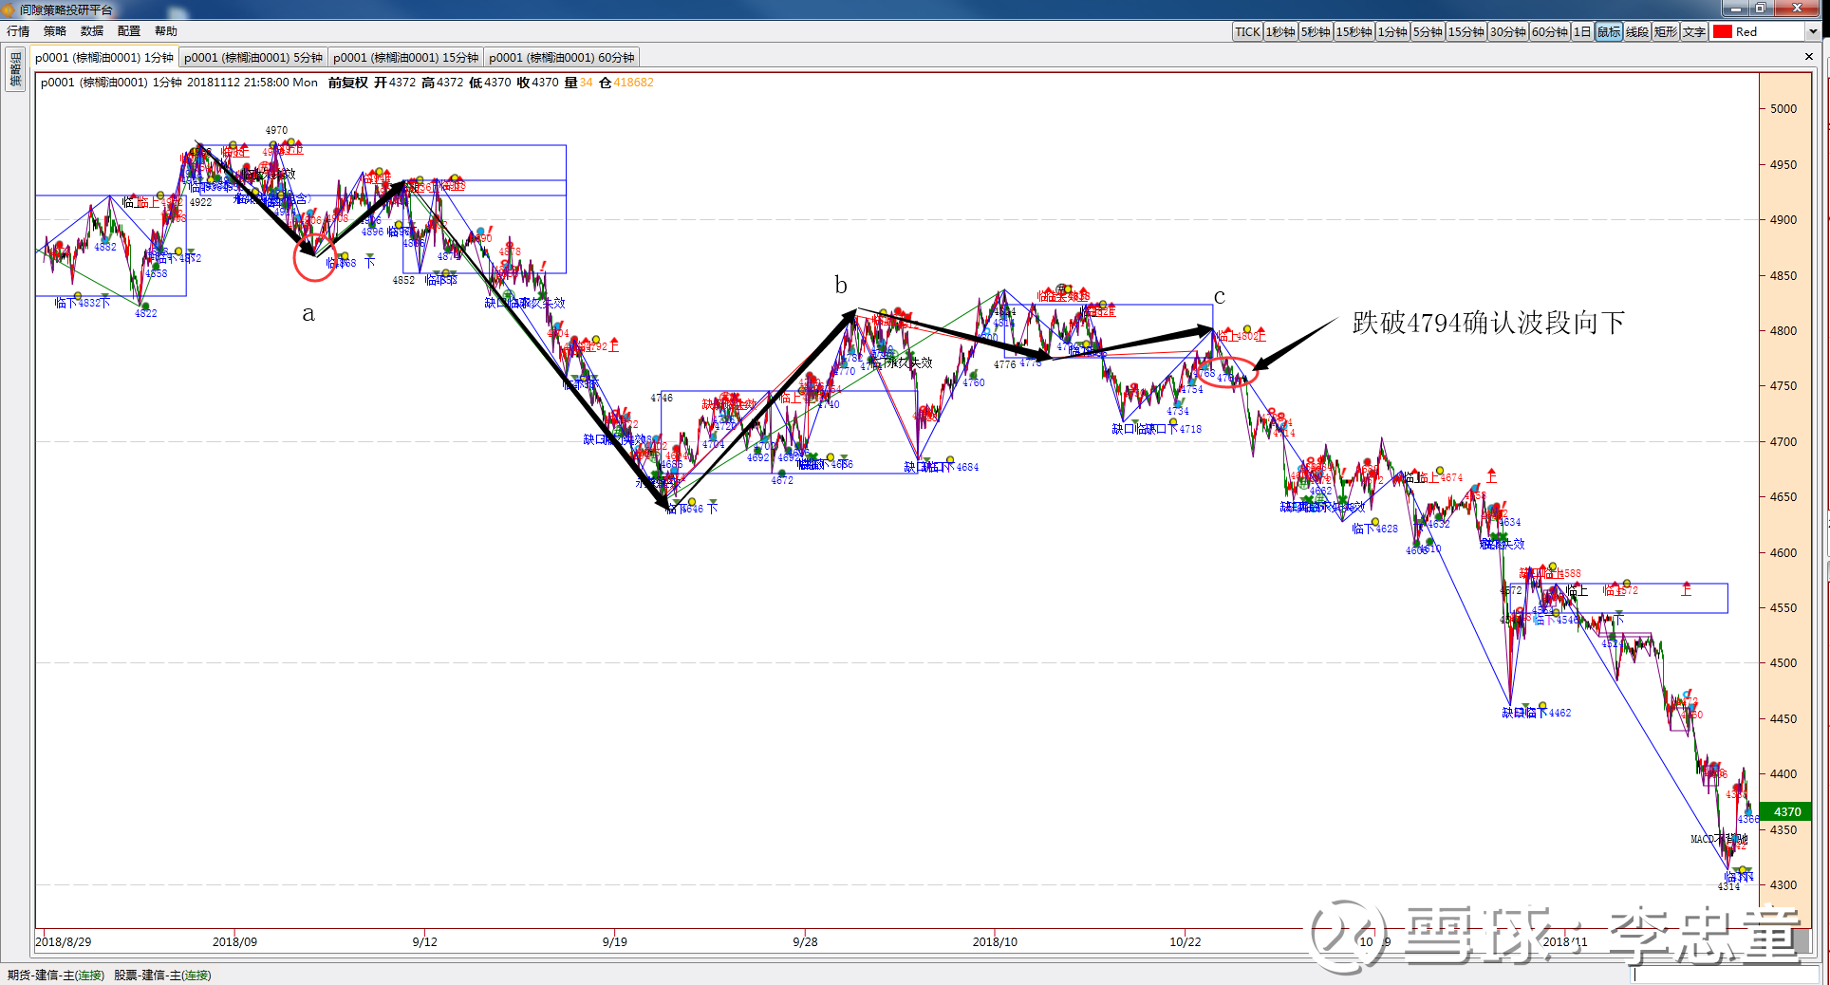Viewport: 1830px width, 985px height.
Task: Click the 期货-建信-主(连接) status entry
Action: coord(56,976)
